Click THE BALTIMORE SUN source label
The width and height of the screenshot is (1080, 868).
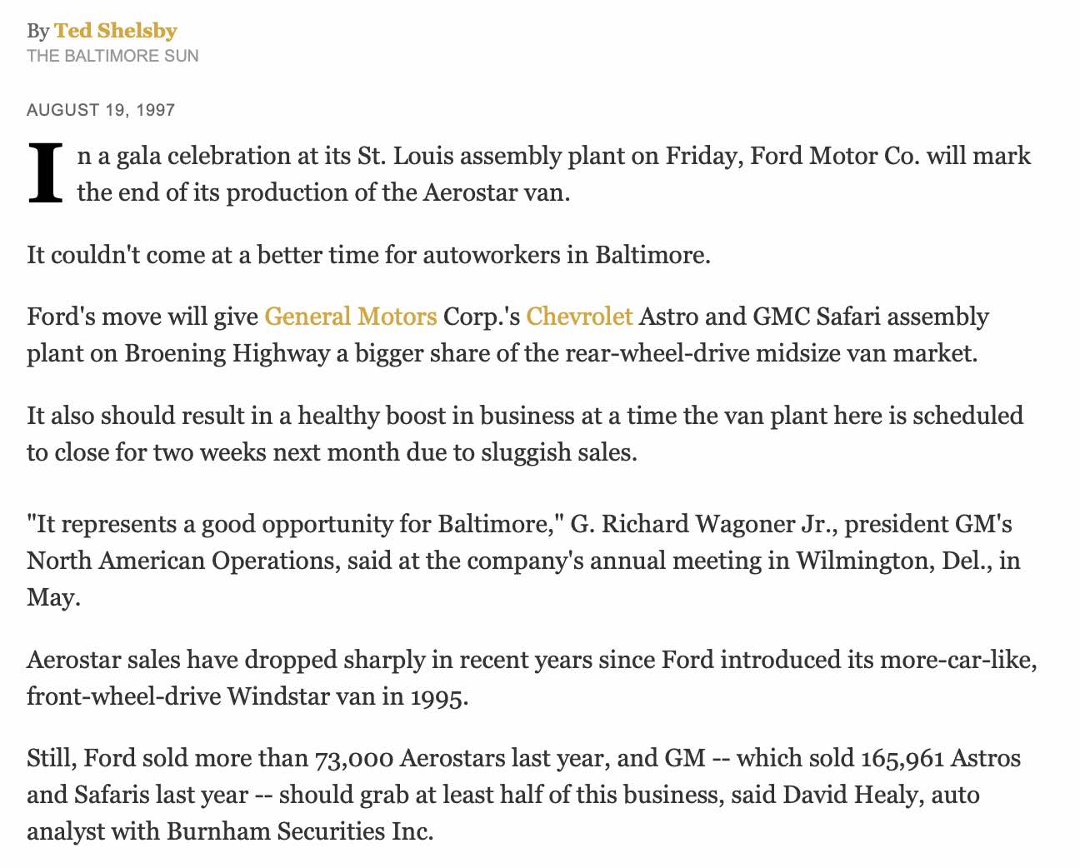point(112,56)
